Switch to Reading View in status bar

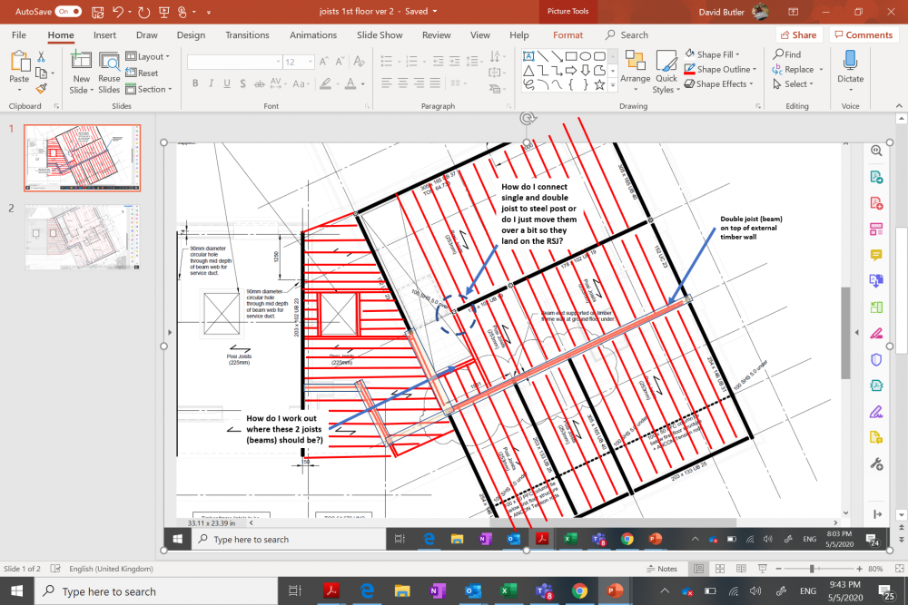pos(741,569)
